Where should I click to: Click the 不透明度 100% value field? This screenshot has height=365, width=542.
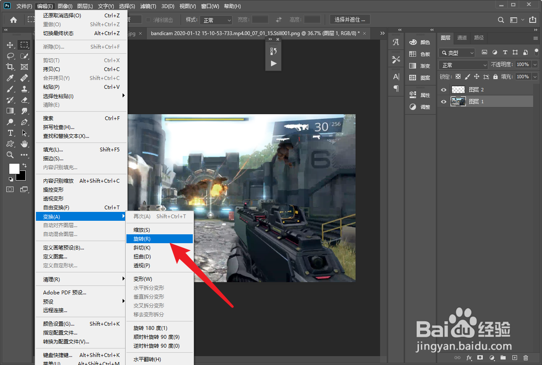[523, 65]
